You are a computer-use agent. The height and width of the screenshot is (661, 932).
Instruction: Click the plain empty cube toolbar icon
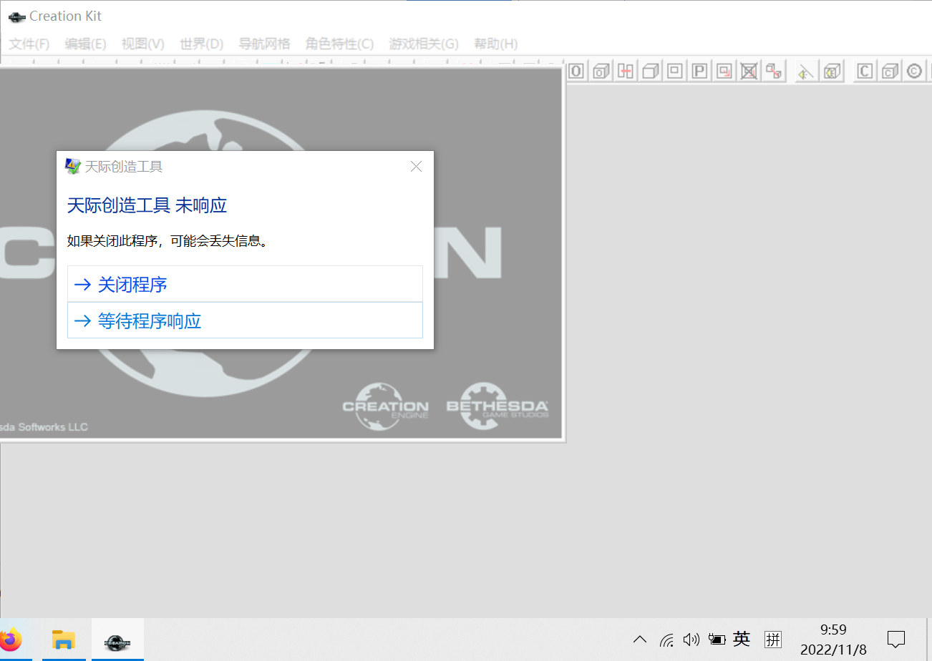pyautogui.click(x=651, y=72)
